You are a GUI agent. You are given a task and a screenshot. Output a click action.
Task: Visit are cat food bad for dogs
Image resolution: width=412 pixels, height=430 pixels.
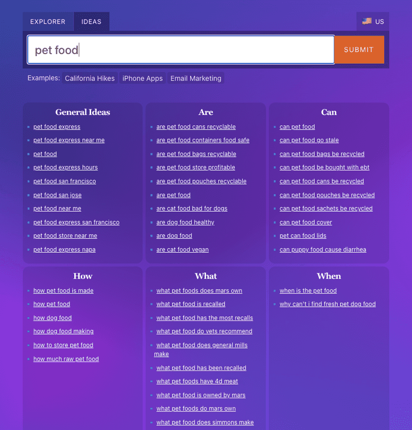[x=192, y=209]
